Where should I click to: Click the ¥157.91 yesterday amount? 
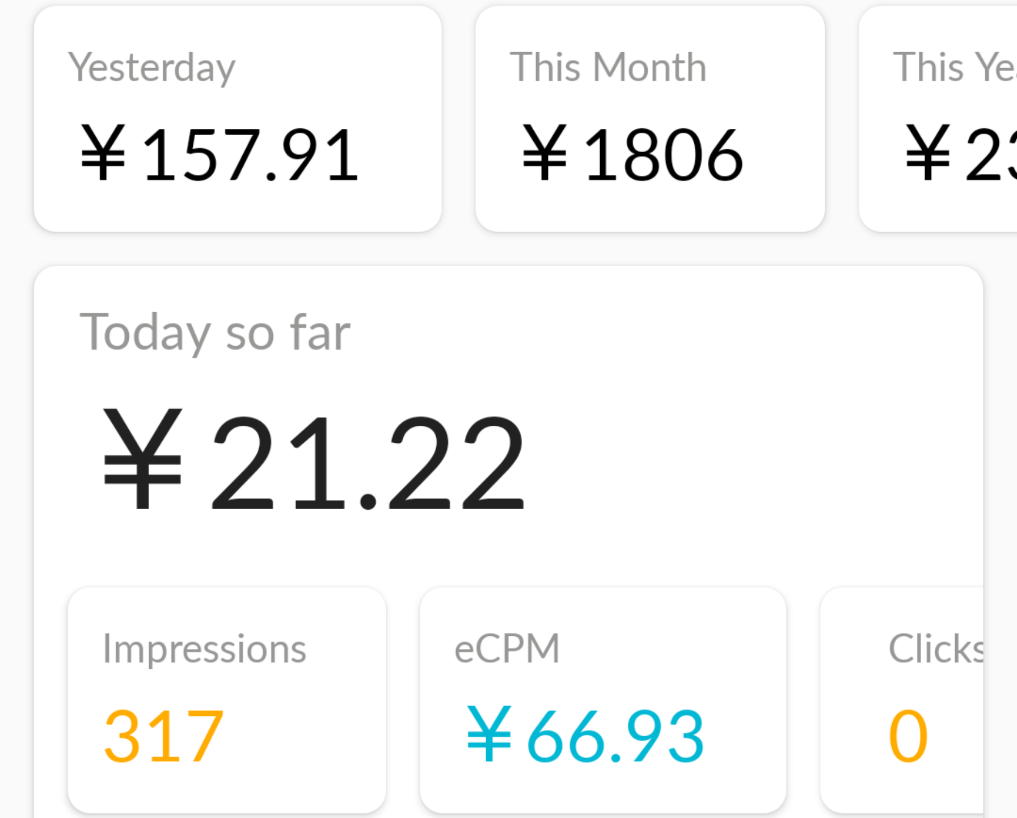pos(220,154)
